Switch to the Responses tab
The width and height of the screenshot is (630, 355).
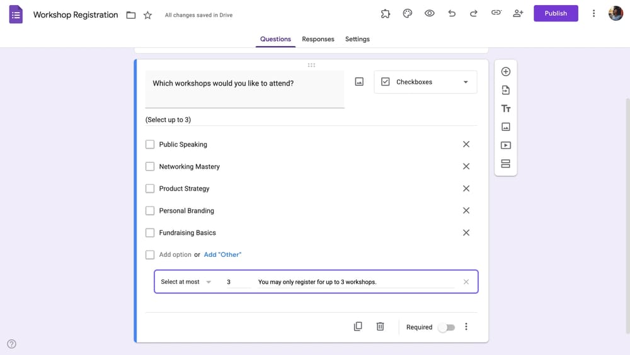318,39
